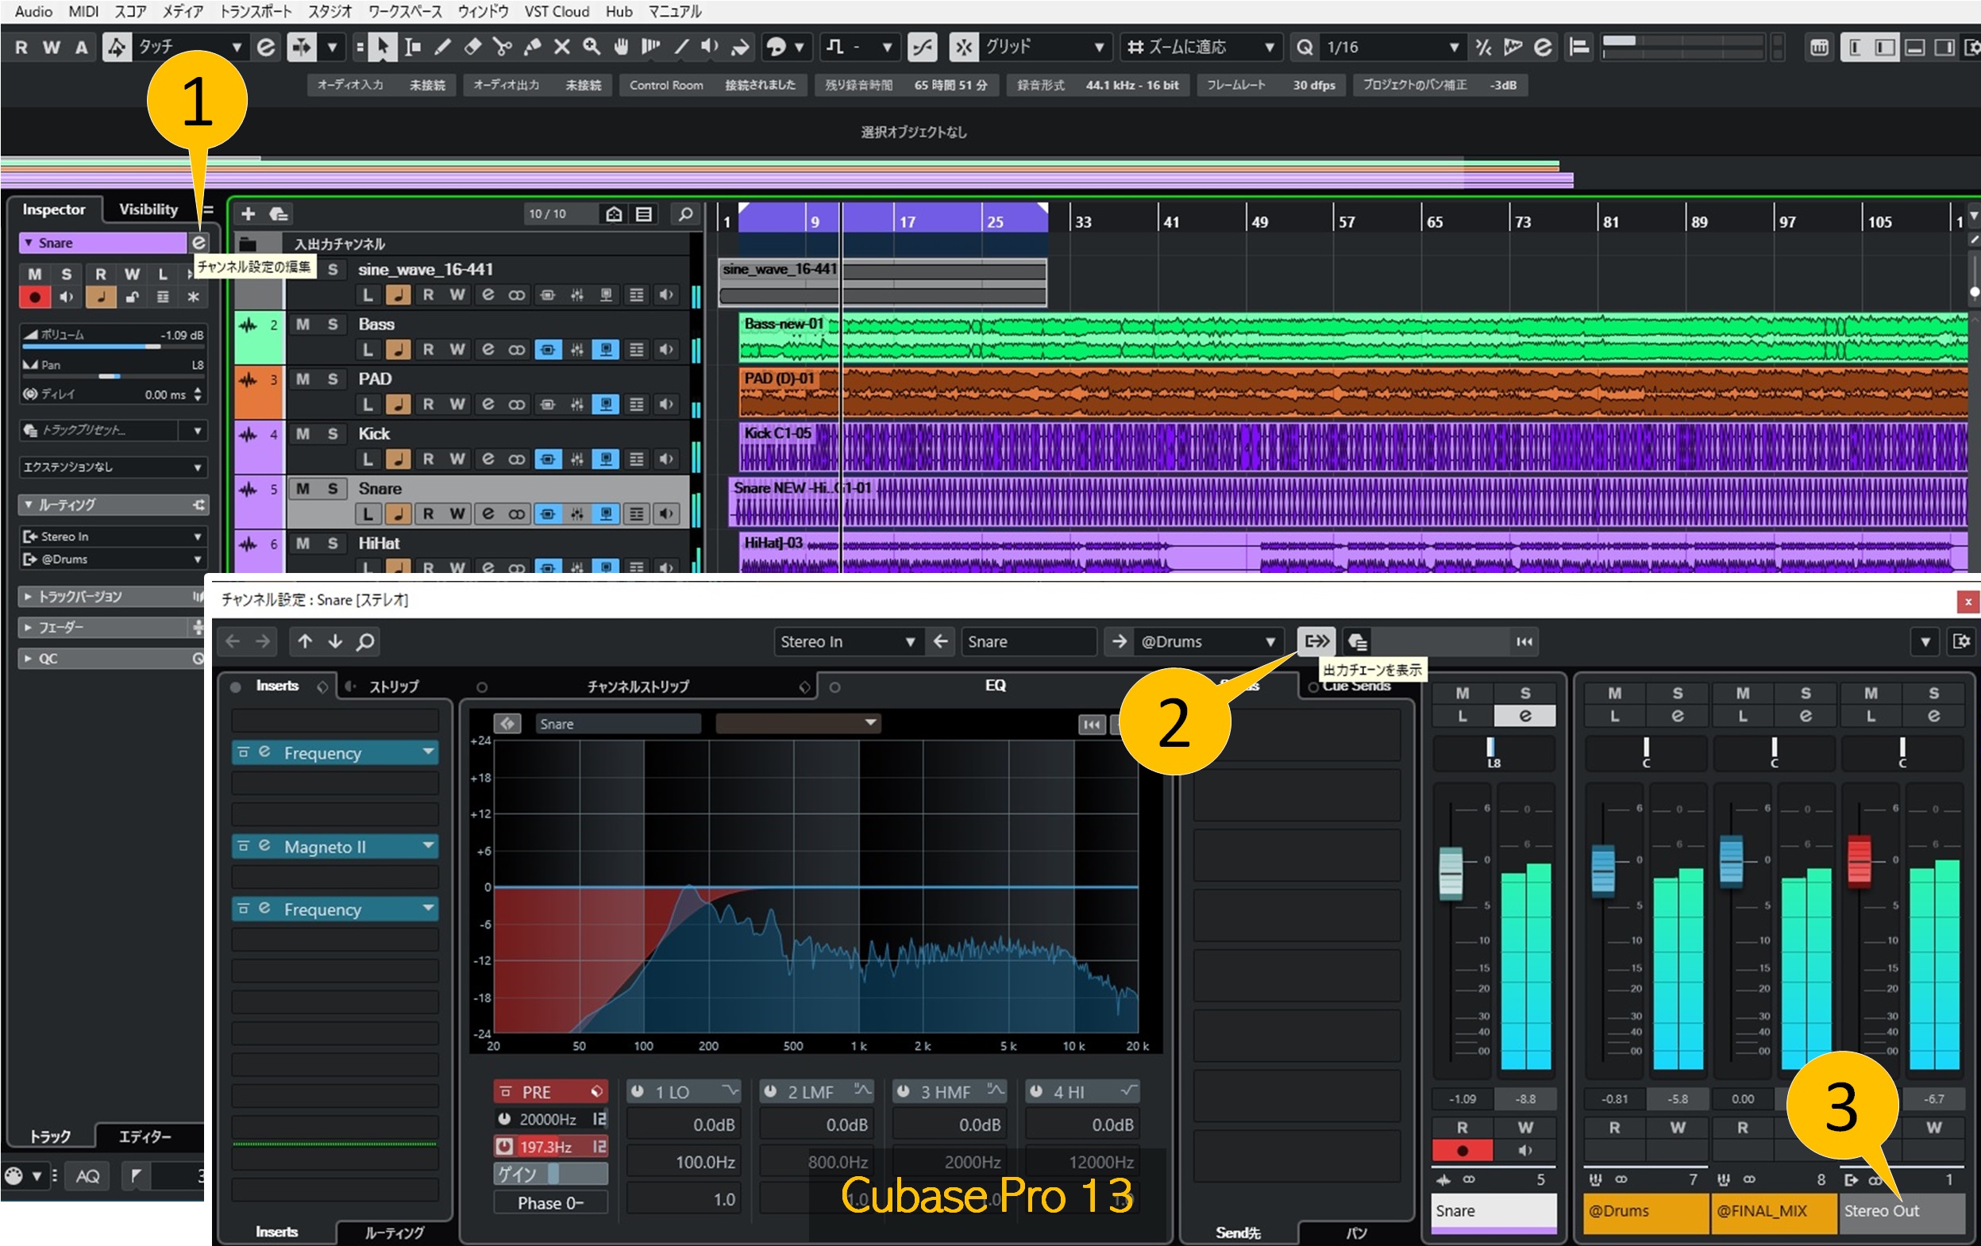The width and height of the screenshot is (1981, 1246).
Task: Click the Add Track plus icon
Action: (248, 213)
